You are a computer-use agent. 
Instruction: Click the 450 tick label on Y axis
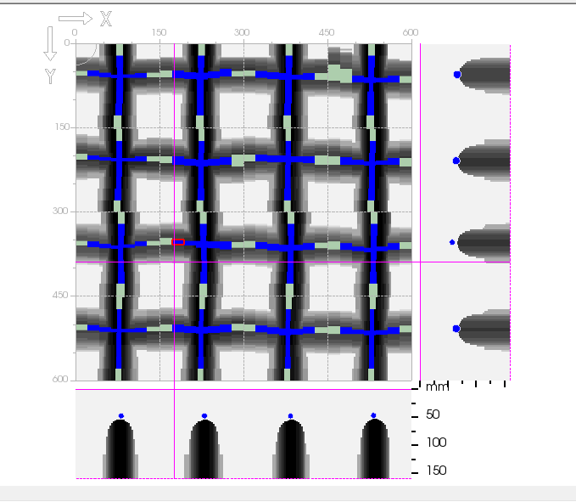pos(59,296)
